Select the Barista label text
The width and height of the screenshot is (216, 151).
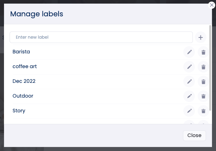point(21,52)
